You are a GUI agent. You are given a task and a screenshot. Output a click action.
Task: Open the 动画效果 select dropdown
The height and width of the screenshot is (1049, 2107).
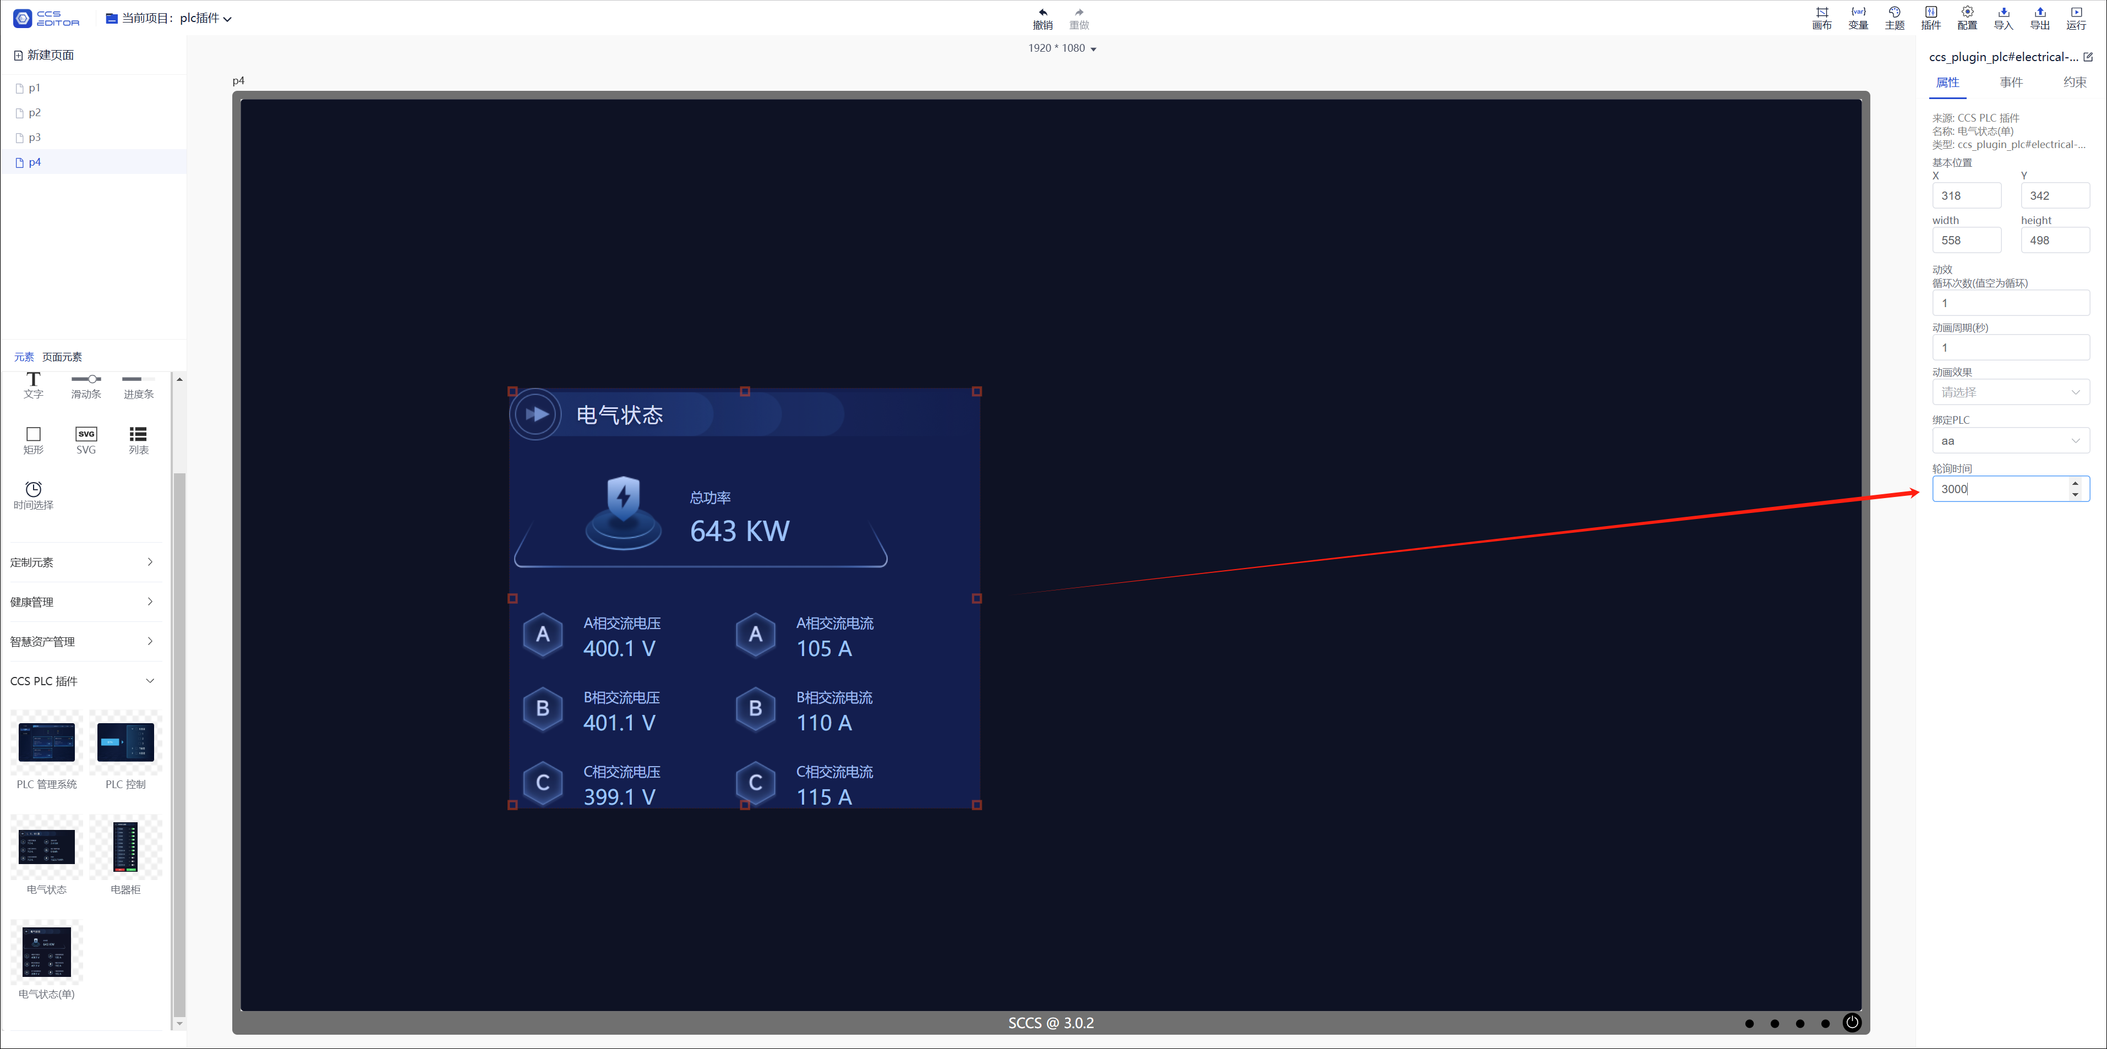point(2011,392)
